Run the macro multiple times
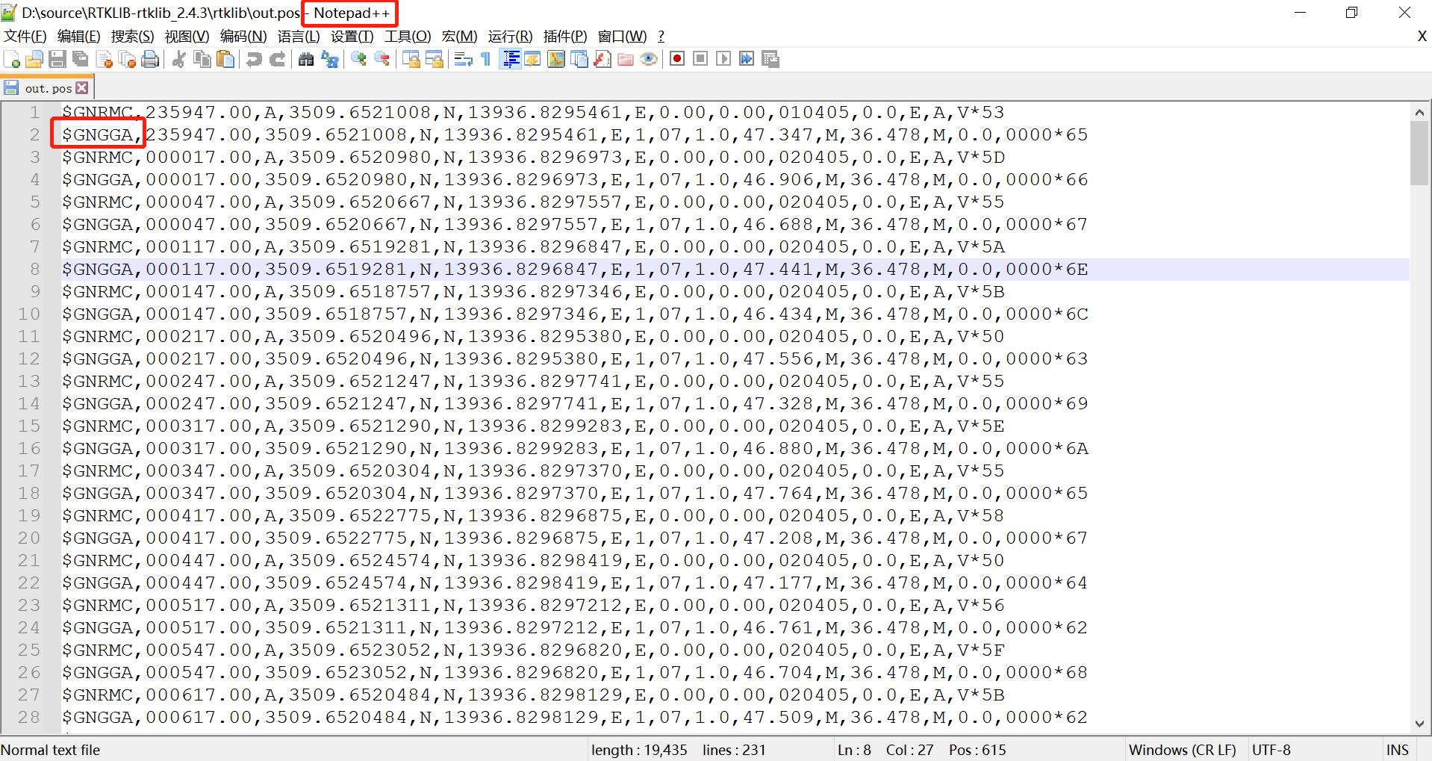The width and height of the screenshot is (1432, 761). (x=747, y=59)
